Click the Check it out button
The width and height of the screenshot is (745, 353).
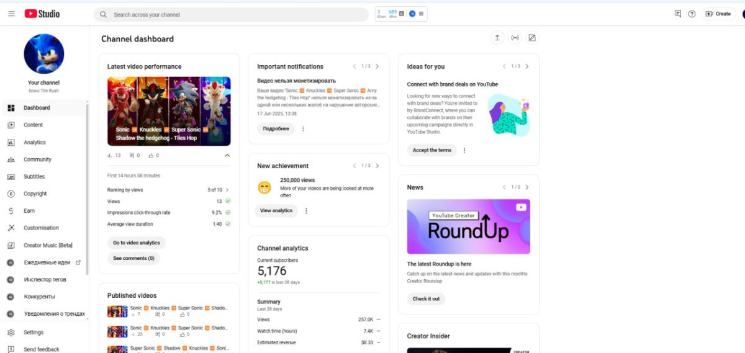(x=426, y=299)
